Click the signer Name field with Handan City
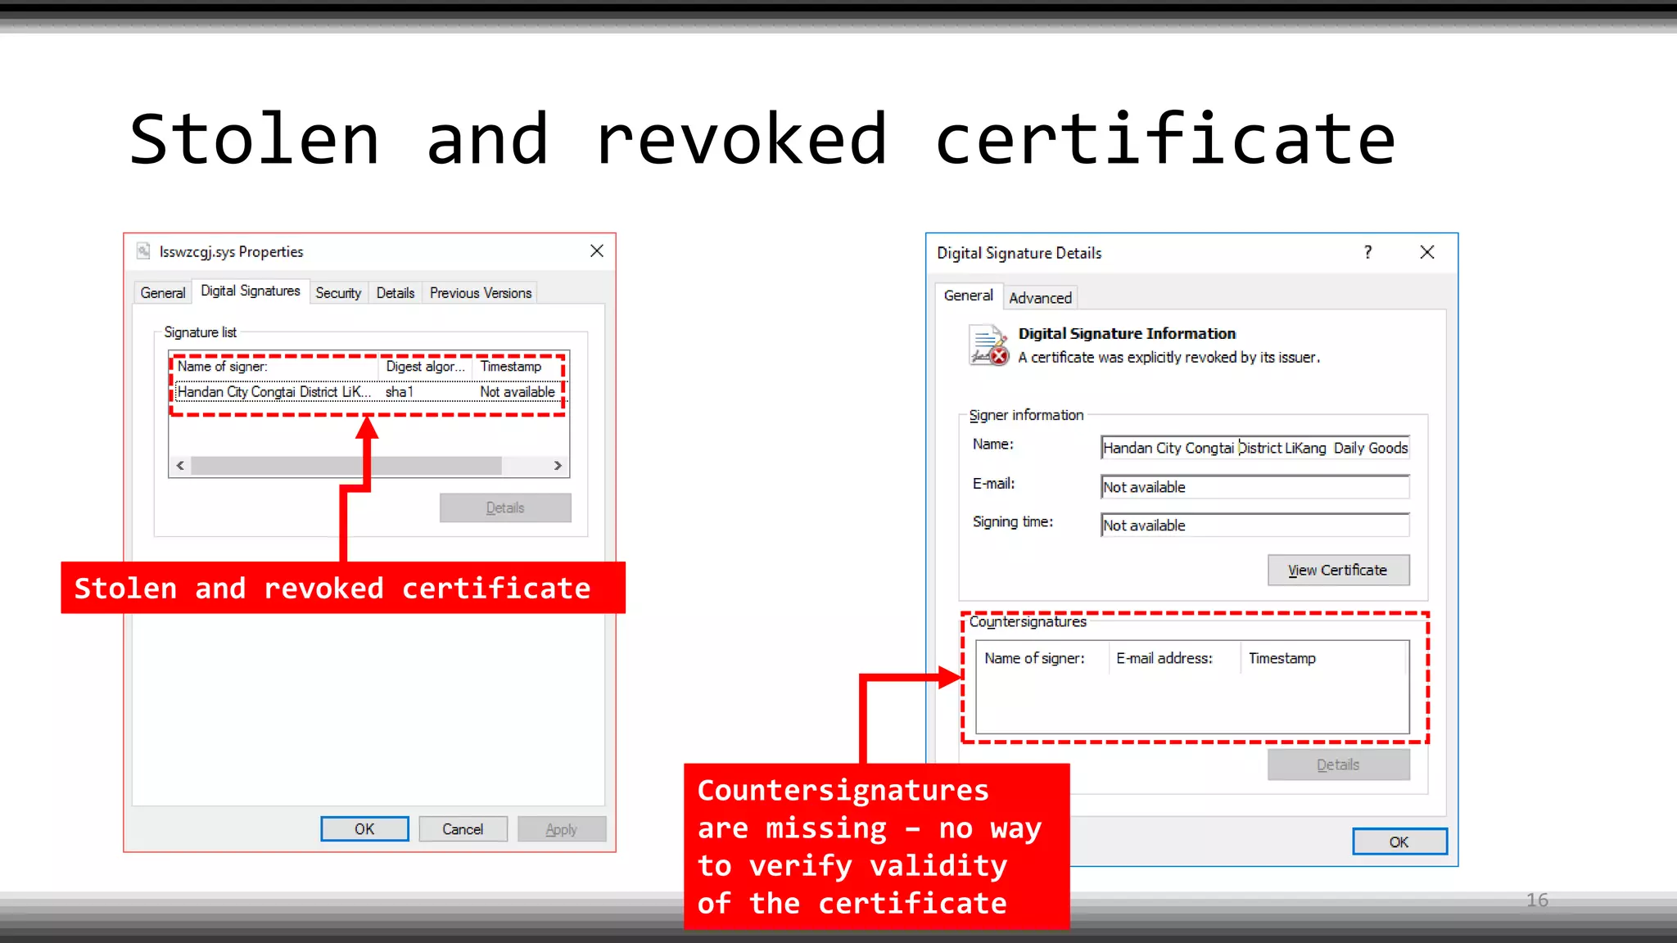 click(x=1255, y=448)
